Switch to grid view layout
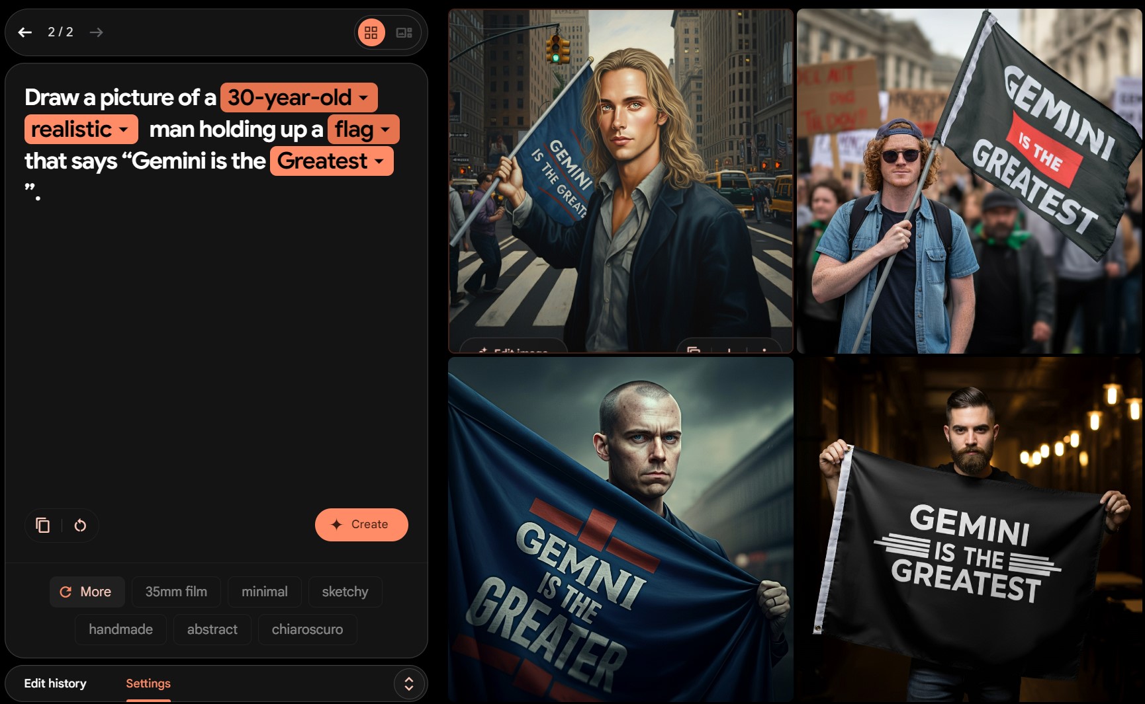Screen dimensions: 1145x704 [371, 32]
